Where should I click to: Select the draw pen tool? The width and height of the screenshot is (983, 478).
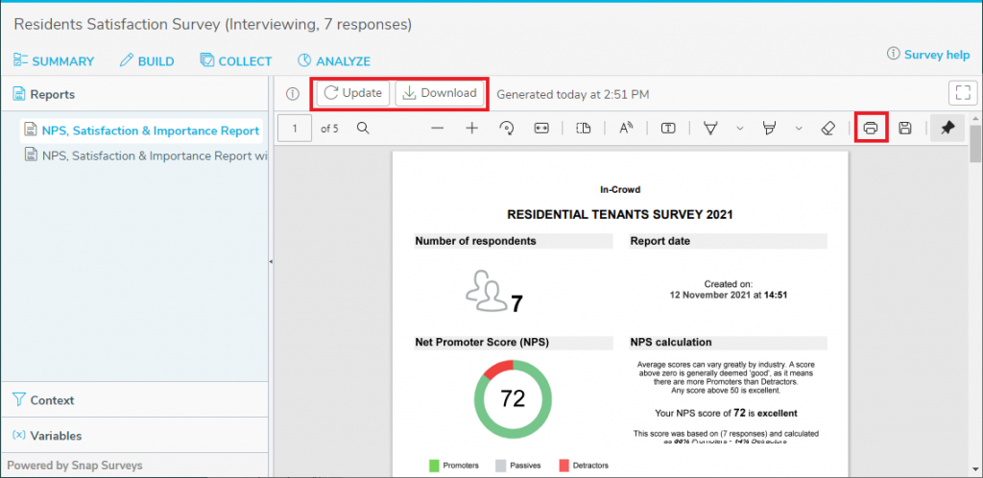(x=711, y=129)
